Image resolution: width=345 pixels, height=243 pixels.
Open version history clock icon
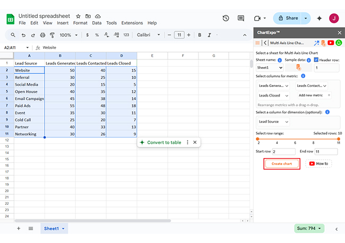226,18
